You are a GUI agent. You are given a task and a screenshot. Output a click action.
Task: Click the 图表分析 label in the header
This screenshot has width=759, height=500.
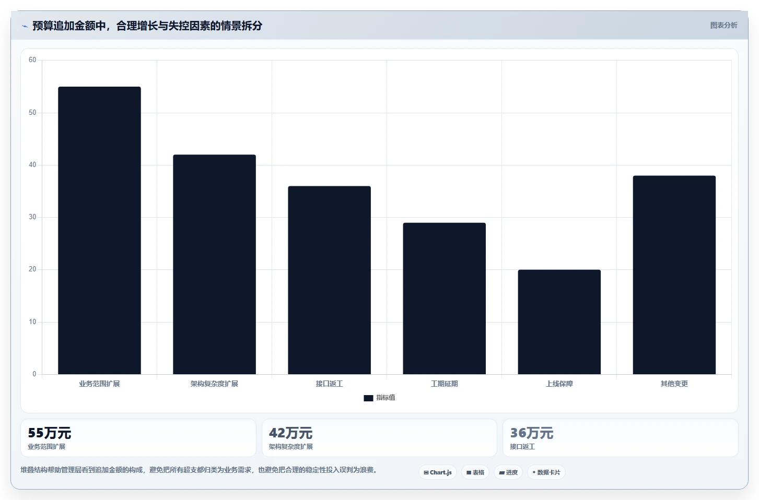coord(723,25)
